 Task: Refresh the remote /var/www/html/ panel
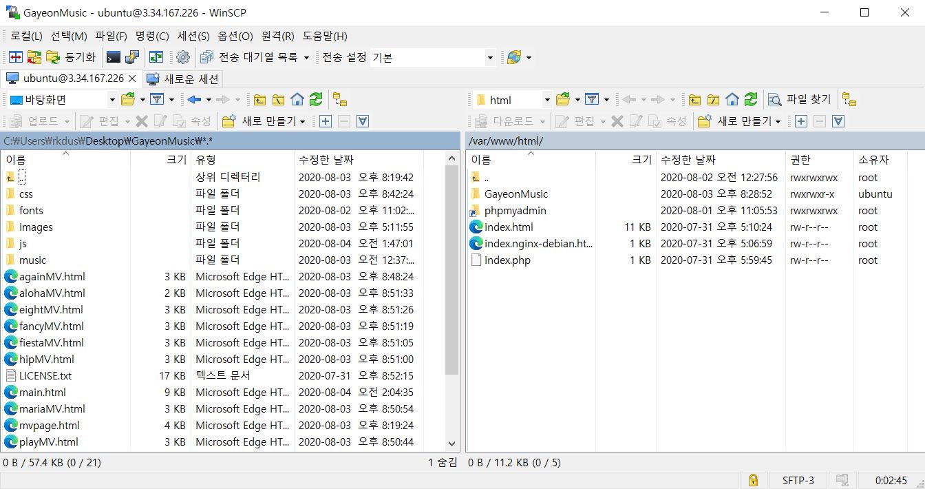(x=749, y=98)
